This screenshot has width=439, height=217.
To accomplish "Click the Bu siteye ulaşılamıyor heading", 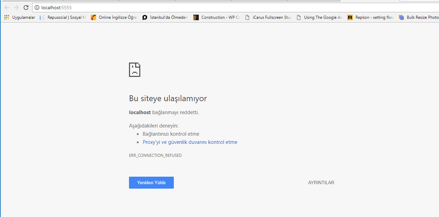I will click(x=168, y=99).
